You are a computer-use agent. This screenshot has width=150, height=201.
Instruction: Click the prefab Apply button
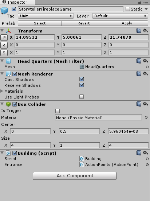[x=127, y=23]
